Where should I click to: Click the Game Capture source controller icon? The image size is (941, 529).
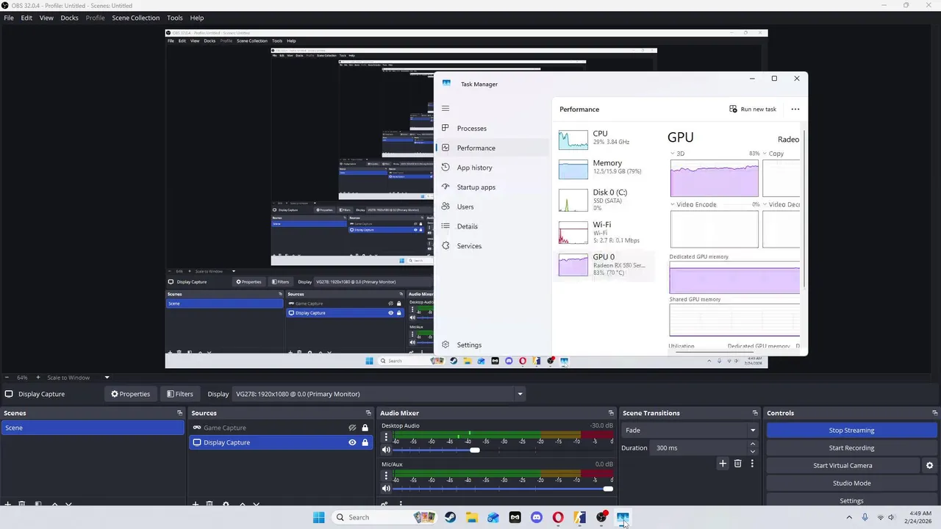pyautogui.click(x=196, y=428)
